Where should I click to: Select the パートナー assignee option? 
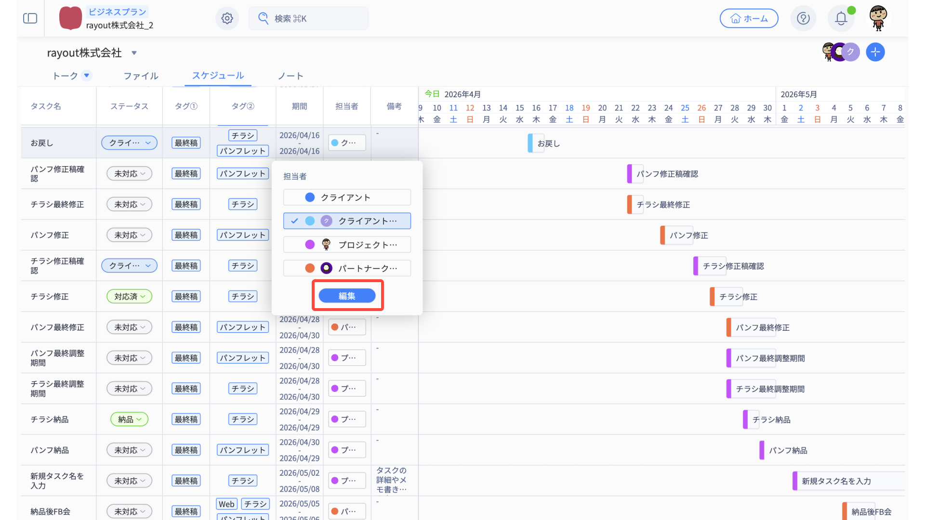pyautogui.click(x=347, y=268)
